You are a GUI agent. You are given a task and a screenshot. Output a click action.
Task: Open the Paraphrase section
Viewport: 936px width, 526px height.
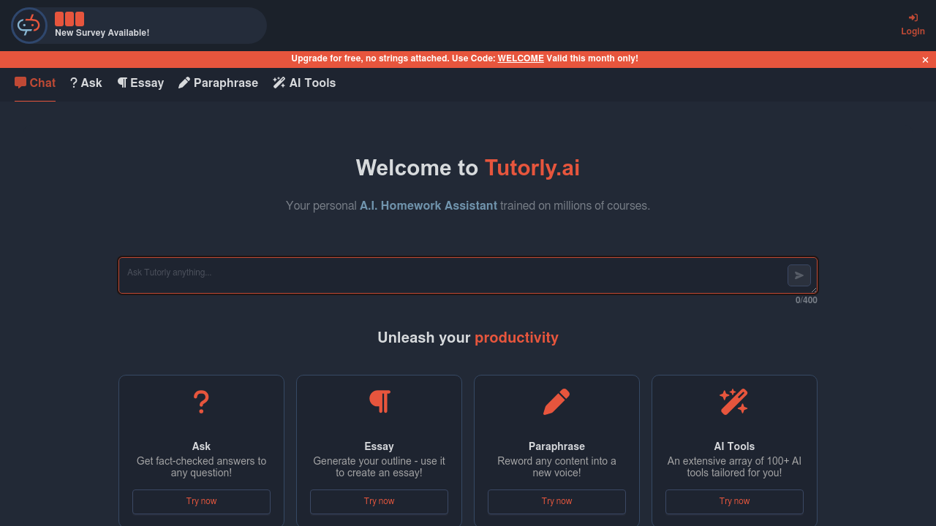click(218, 83)
